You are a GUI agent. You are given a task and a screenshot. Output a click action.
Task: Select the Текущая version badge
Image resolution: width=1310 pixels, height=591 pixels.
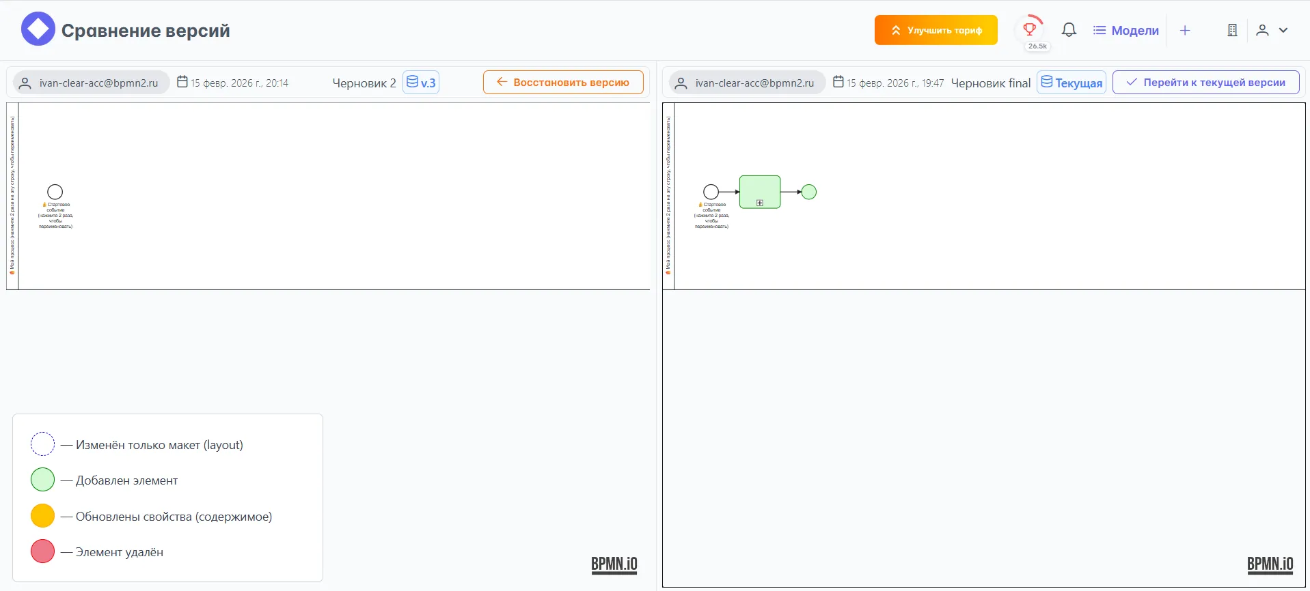pyautogui.click(x=1071, y=83)
